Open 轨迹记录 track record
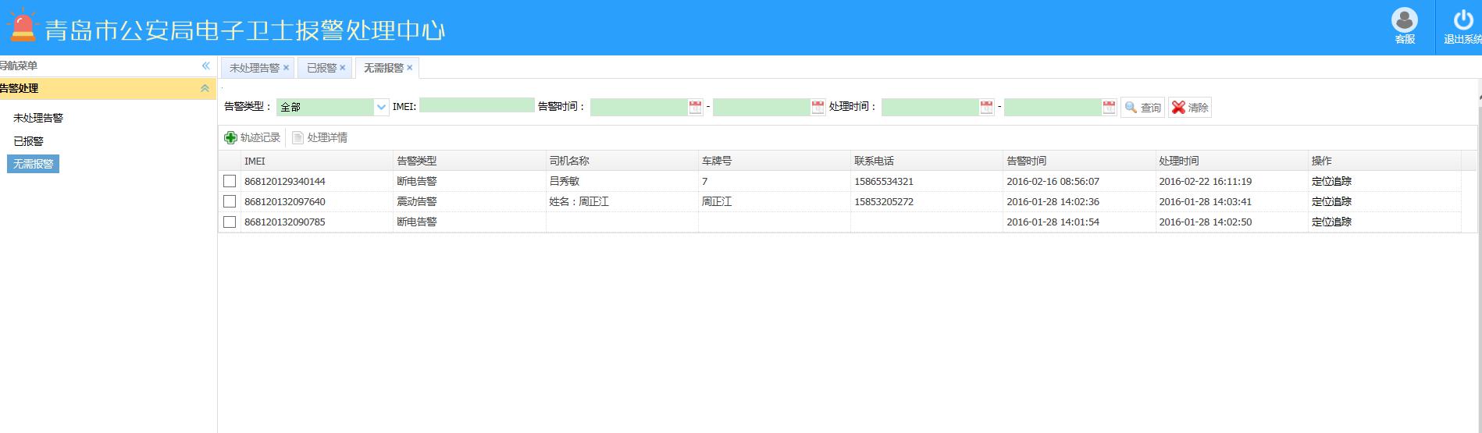Image resolution: width=1482 pixels, height=433 pixels. [252, 137]
